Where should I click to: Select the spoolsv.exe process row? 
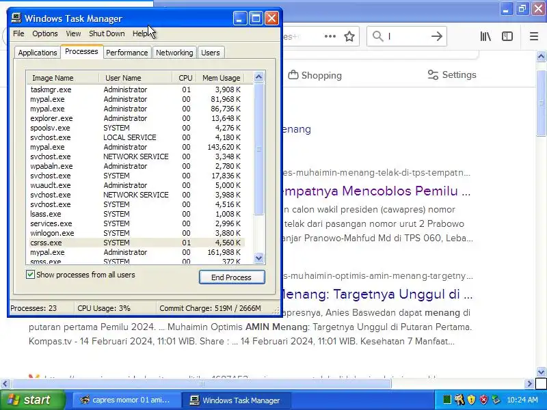136,128
